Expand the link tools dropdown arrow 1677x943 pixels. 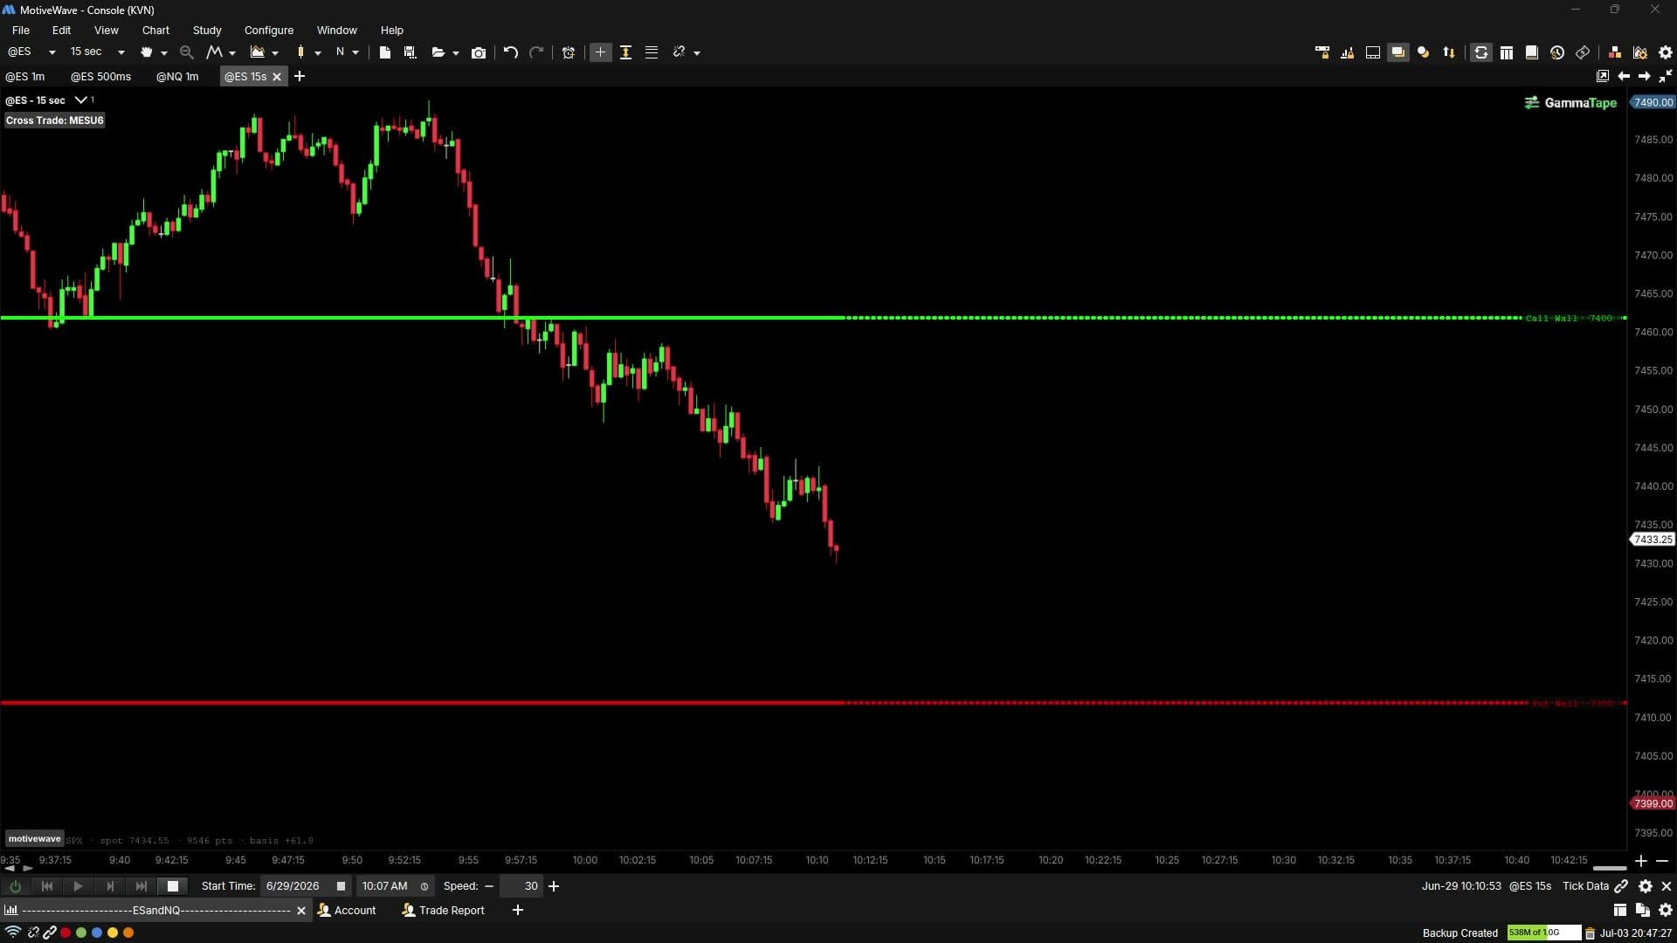pyautogui.click(x=697, y=52)
